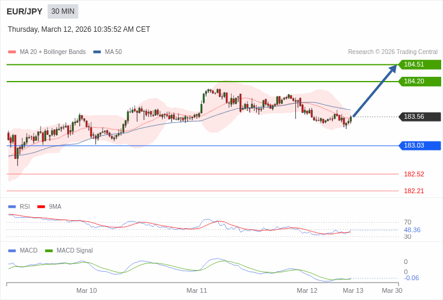This screenshot has width=443, height=300.
Task: Click the 'Mar 10' date axis label
Action: (x=86, y=290)
